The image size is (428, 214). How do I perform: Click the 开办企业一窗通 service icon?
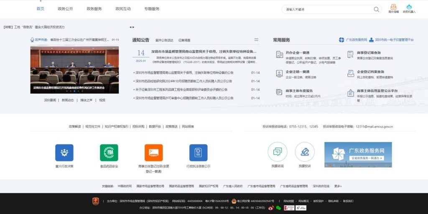coord(280,54)
